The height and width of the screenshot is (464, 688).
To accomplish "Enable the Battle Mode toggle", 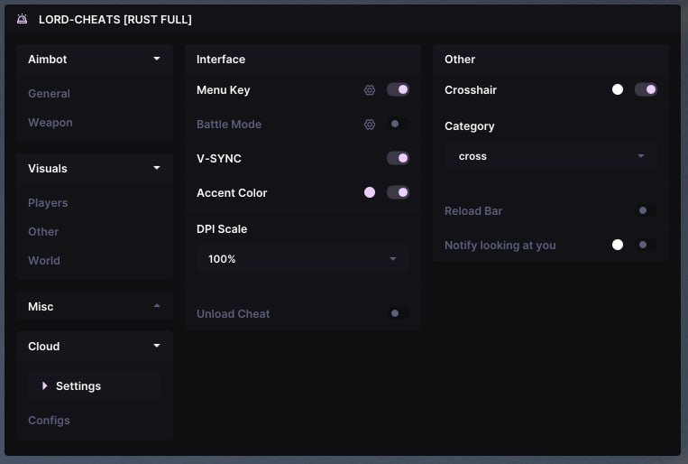I will (398, 125).
